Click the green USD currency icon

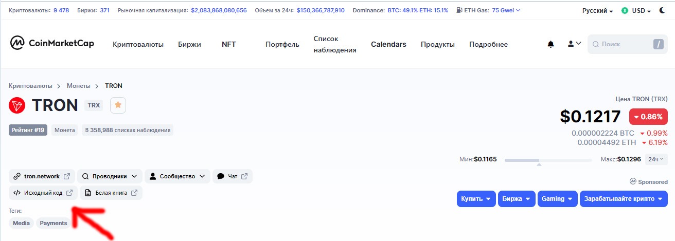click(625, 10)
